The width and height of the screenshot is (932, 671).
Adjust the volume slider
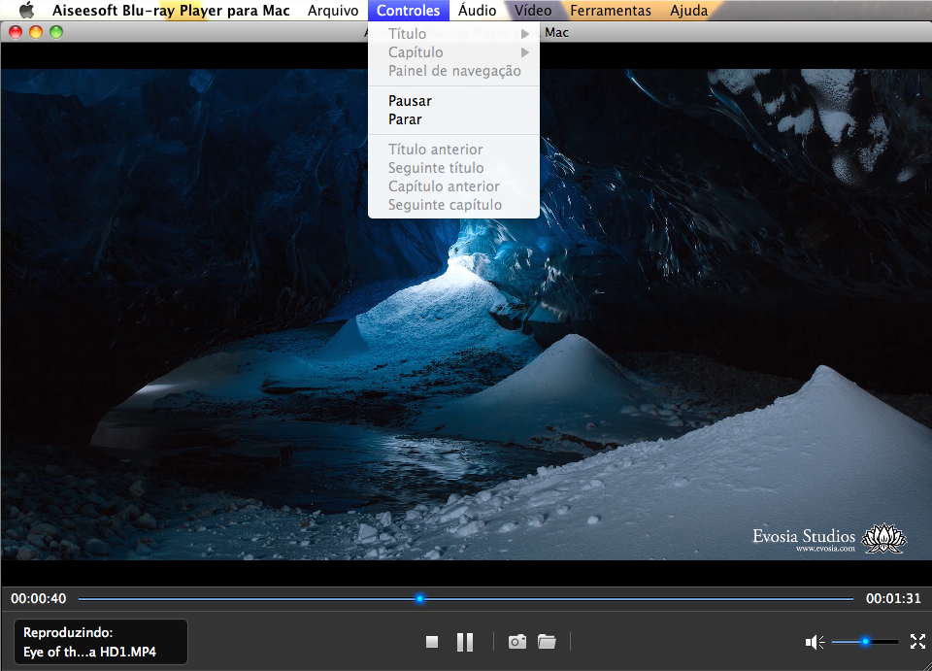click(x=864, y=642)
